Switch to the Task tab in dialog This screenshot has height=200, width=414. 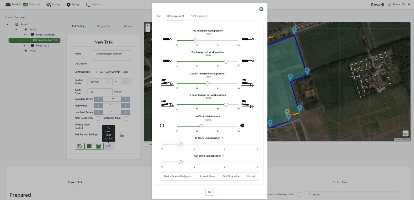(x=159, y=16)
